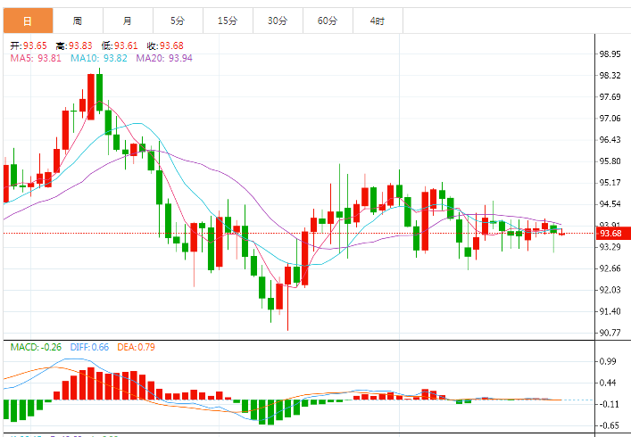Open the 60分 interval tab

tap(328, 21)
